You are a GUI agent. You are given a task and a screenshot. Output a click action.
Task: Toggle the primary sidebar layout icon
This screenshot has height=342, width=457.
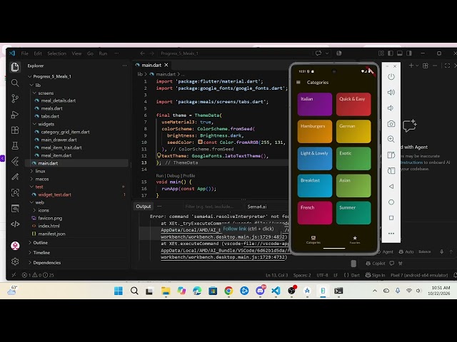[x=391, y=53]
